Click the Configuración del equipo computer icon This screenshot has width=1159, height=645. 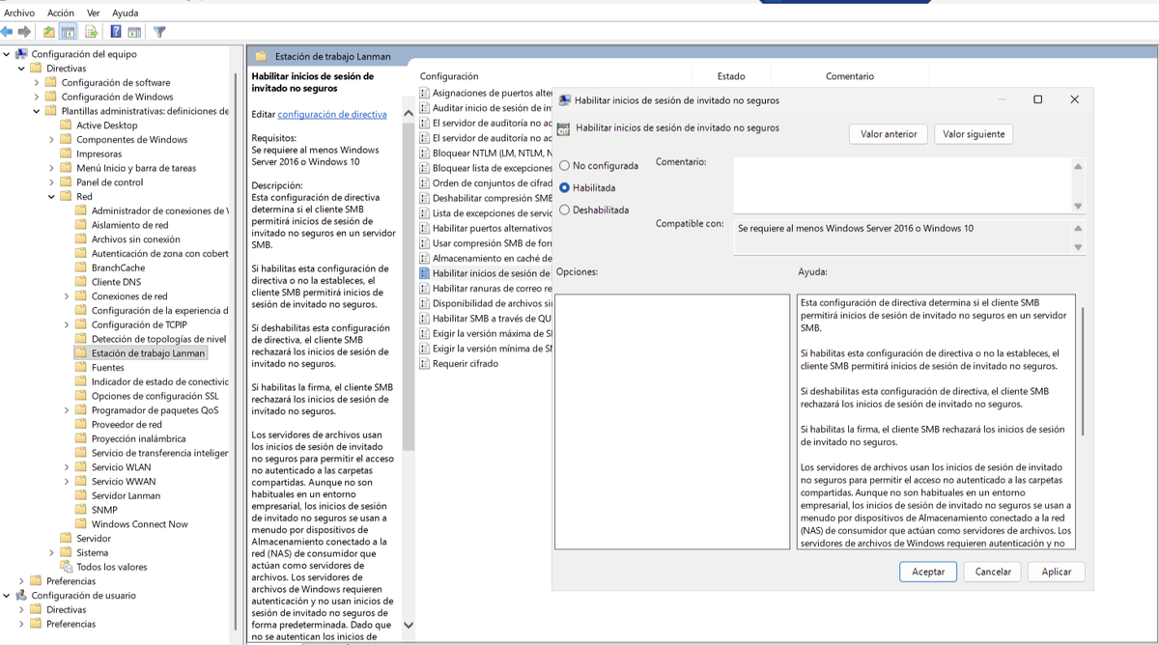(21, 54)
